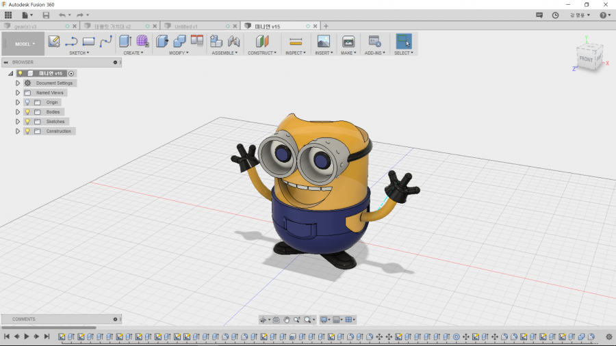The width and height of the screenshot is (616, 346).
Task: Select the Offset Plane construct tool
Action: (262, 41)
